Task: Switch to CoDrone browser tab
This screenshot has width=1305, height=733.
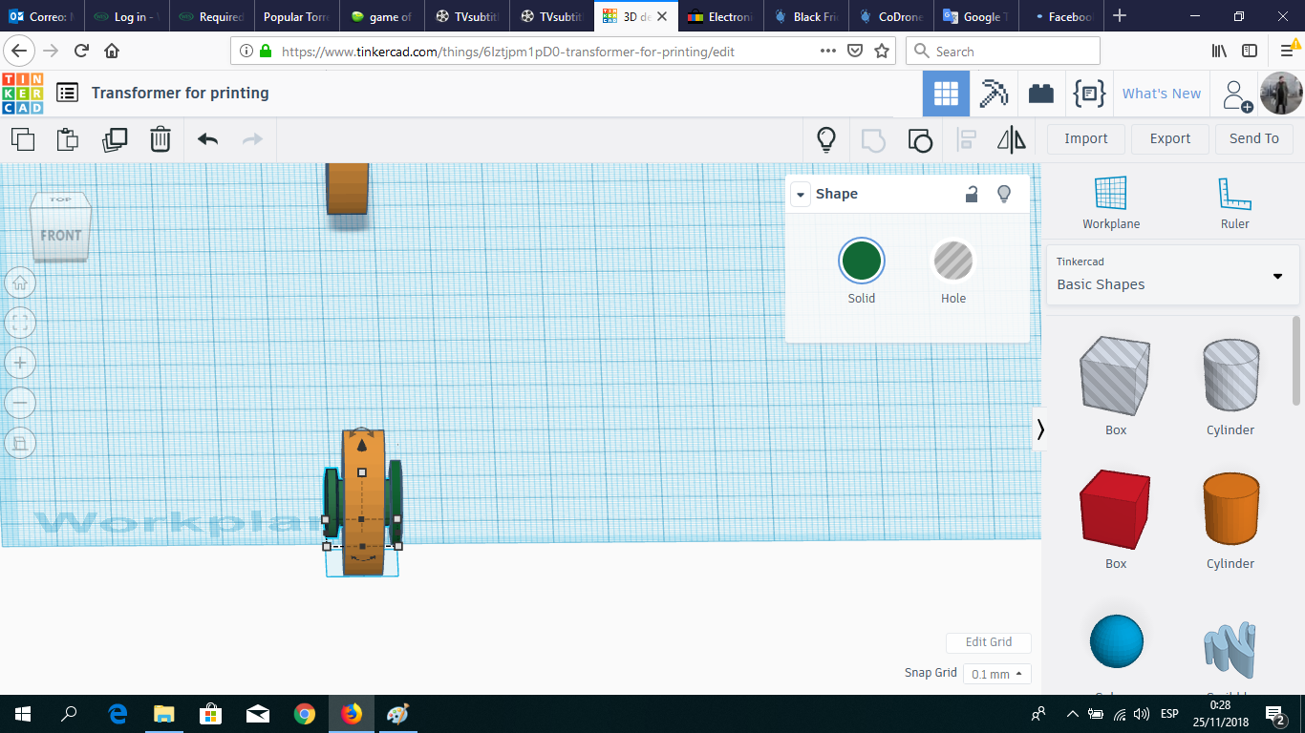Action: [889, 16]
